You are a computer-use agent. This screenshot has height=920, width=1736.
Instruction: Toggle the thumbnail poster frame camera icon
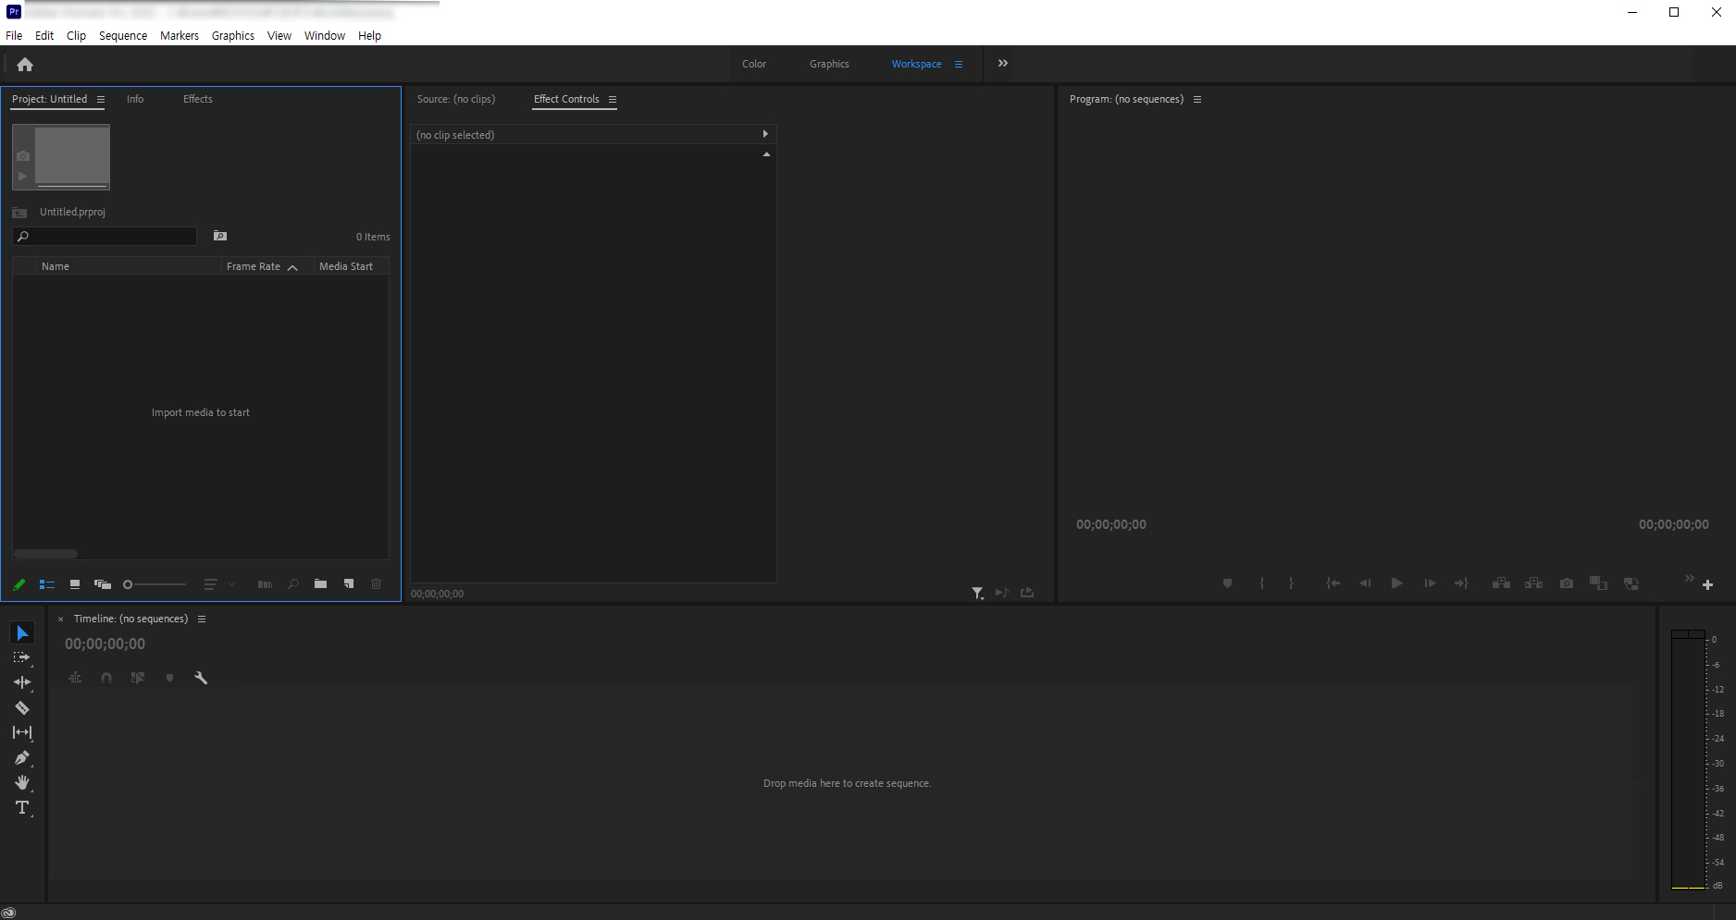coord(23,156)
